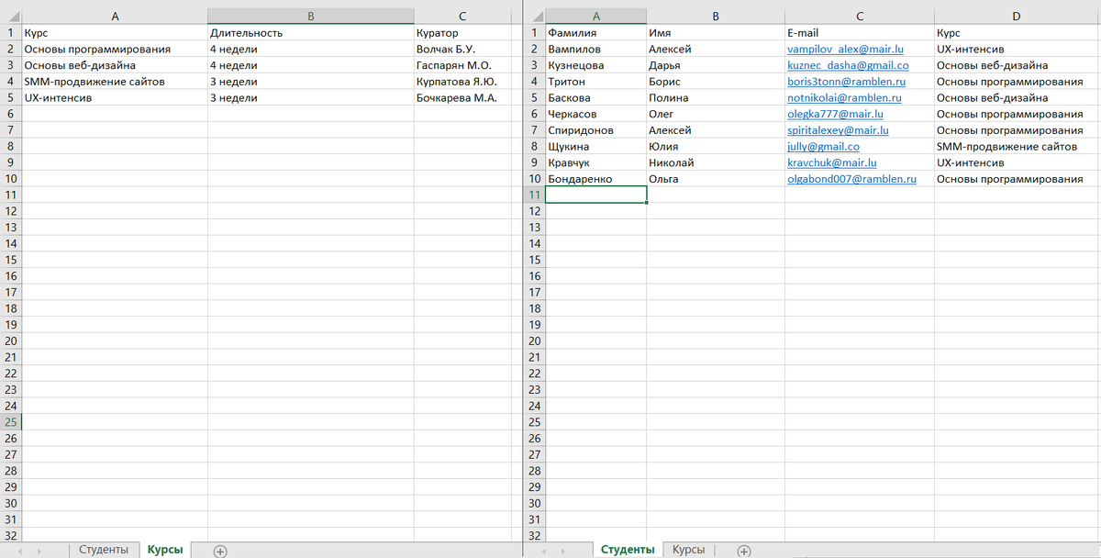1101x558 pixels.
Task: Select the Курс header cell in right window
Action: [1017, 33]
